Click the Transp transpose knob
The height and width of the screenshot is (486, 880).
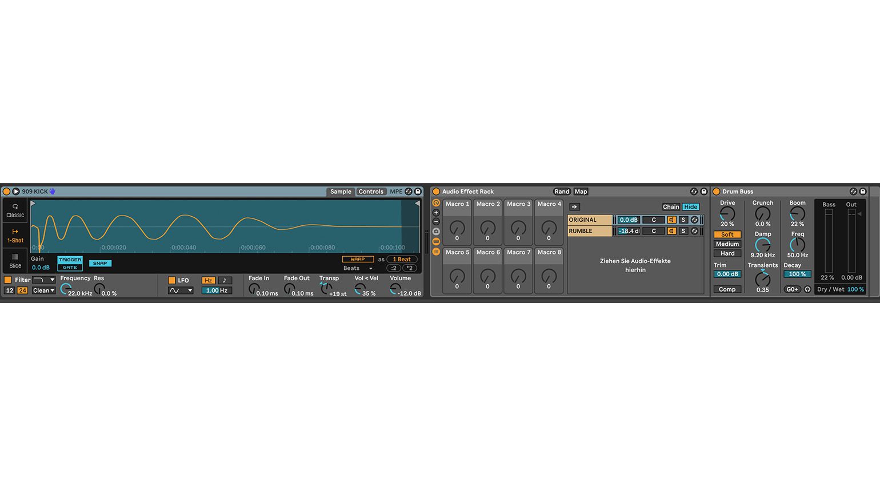325,289
